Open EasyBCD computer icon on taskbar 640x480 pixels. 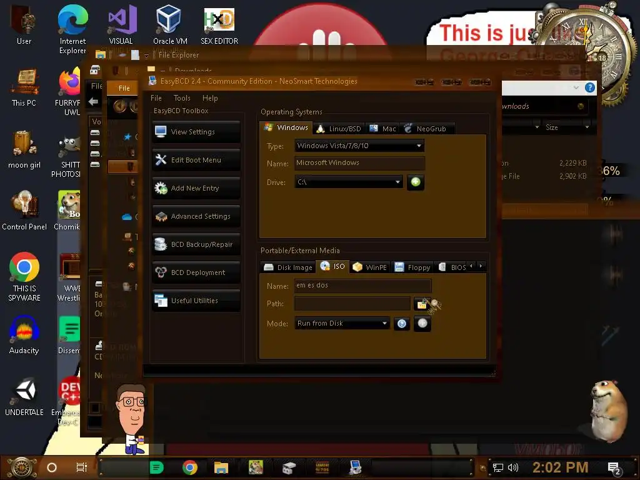pos(355,467)
